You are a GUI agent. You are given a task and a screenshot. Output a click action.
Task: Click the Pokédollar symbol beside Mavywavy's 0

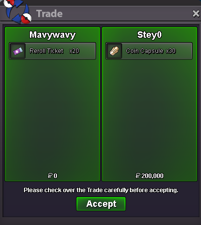(50, 176)
